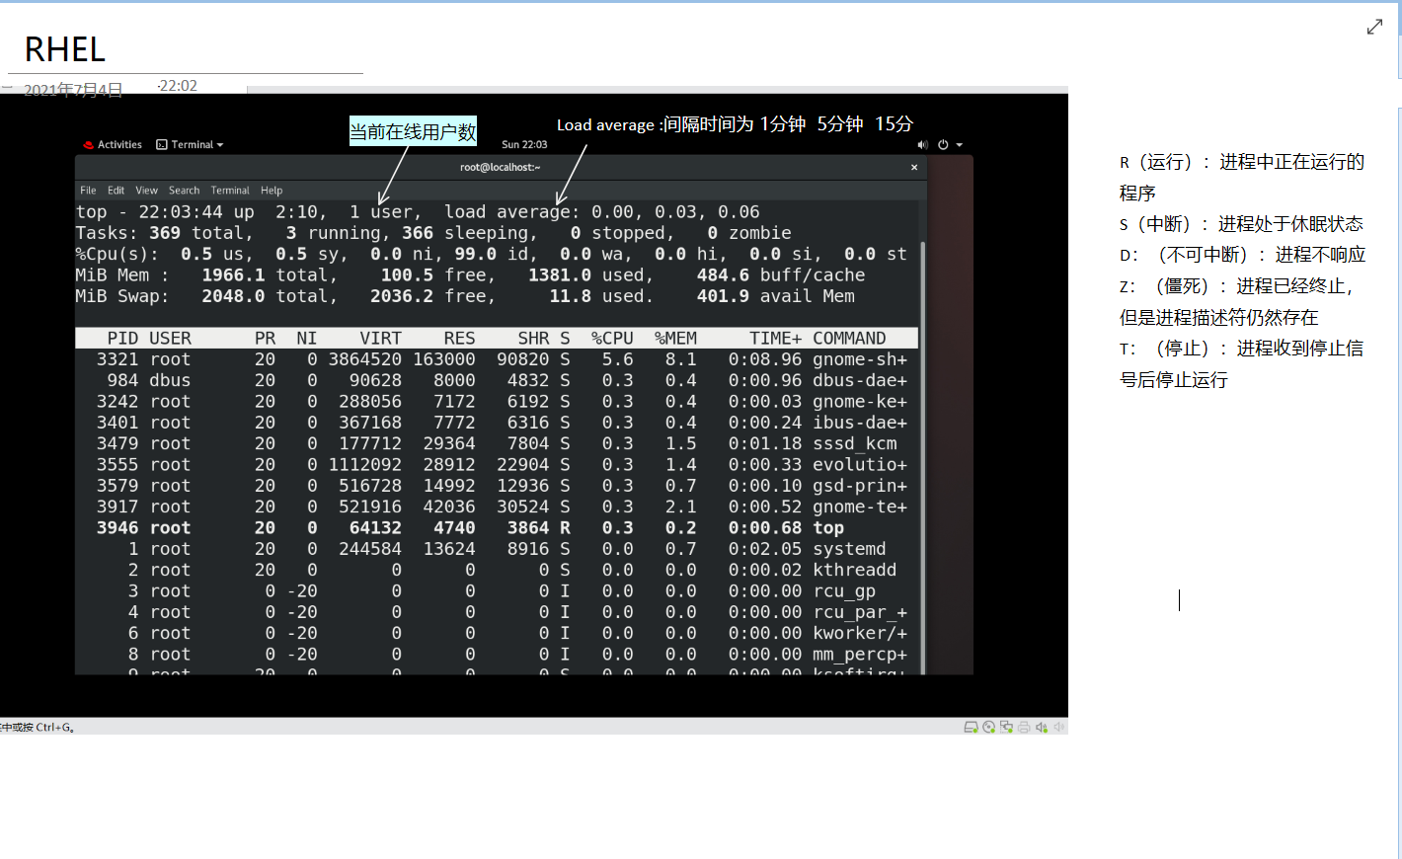Open the Edit menu in terminal

pyautogui.click(x=116, y=191)
